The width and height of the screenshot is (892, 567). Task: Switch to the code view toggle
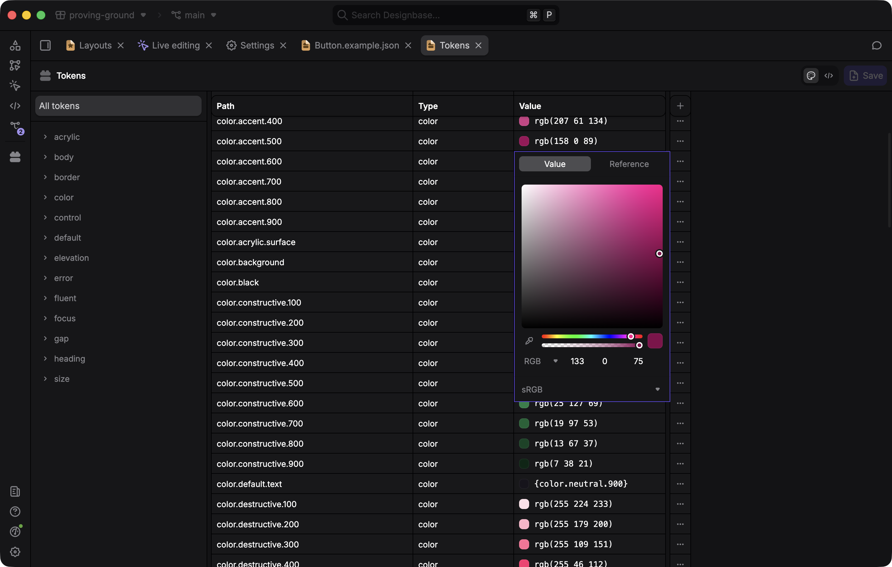point(829,76)
